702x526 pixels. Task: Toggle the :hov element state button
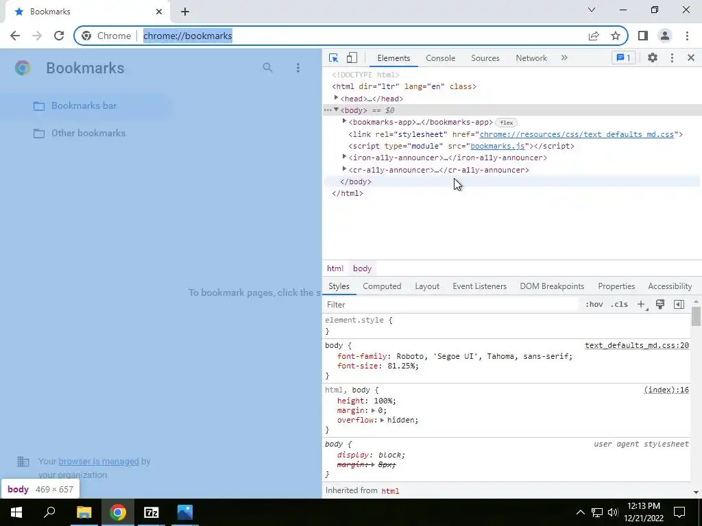click(x=594, y=305)
